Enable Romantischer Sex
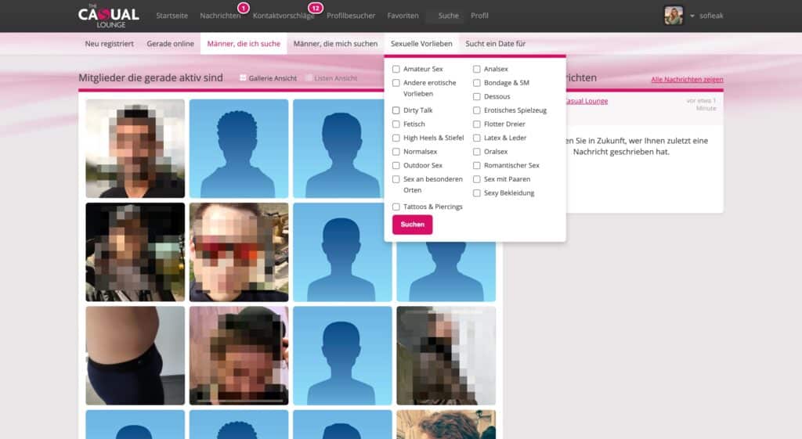The width and height of the screenshot is (802, 439). tap(477, 166)
